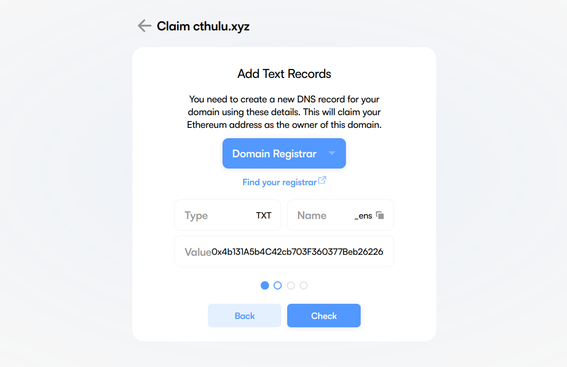Select the first filled step dot
Viewport: 567px width, 367px height.
(265, 285)
